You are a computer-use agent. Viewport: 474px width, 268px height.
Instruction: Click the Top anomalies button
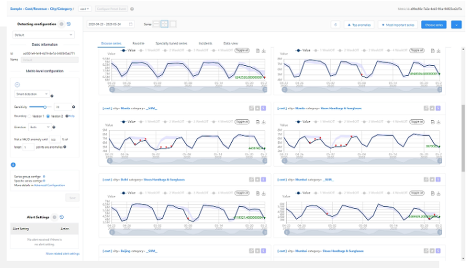[x=359, y=25]
